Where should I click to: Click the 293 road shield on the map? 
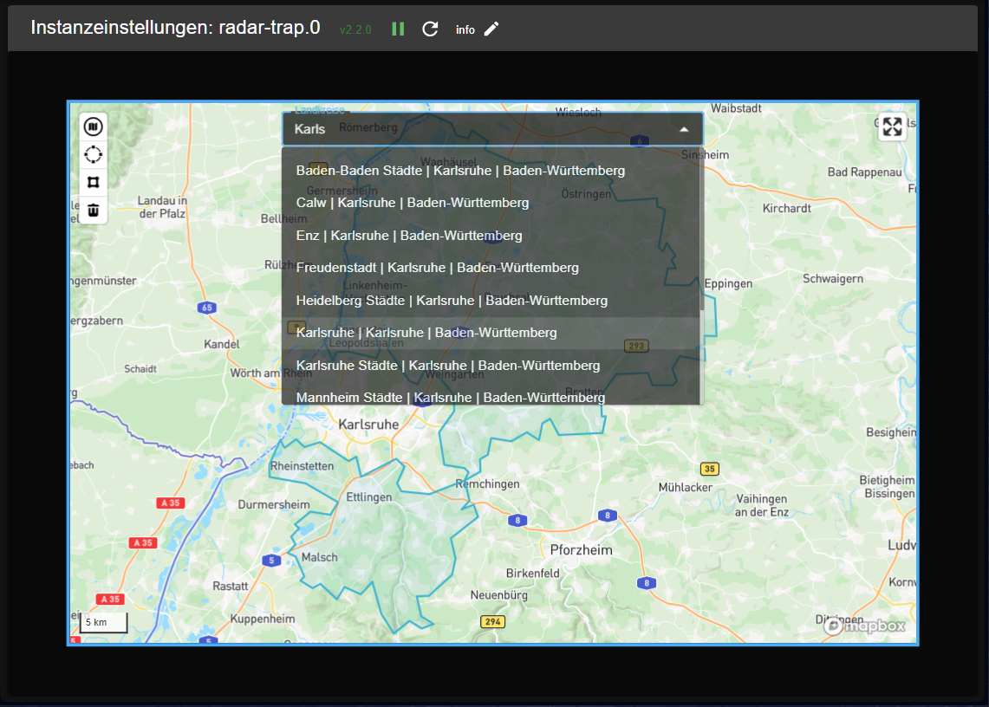click(636, 346)
